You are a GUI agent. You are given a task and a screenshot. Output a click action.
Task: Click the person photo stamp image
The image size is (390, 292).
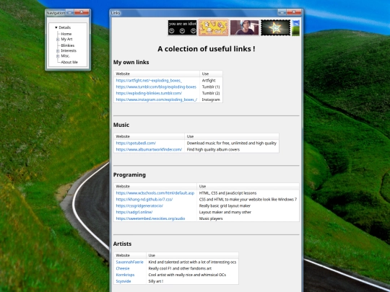[x=245, y=27]
